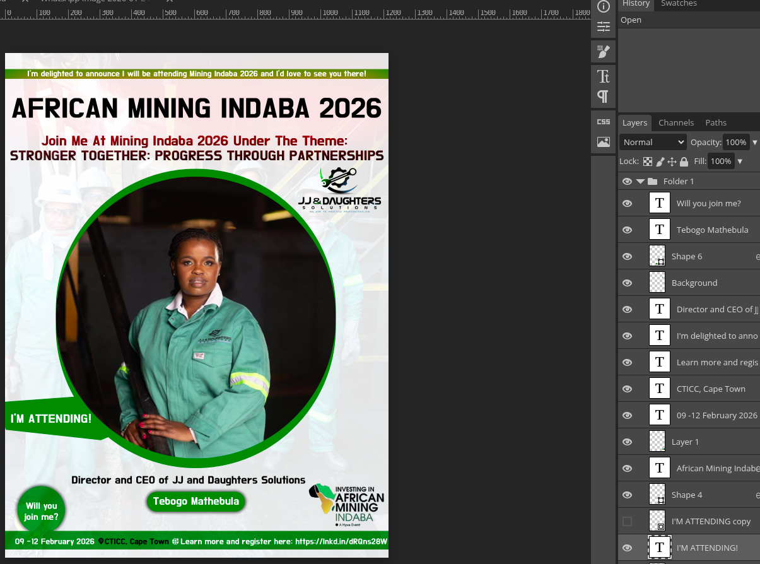This screenshot has width=760, height=564.
Task: Toggle visibility of Tebogo Mathebula layer
Action: tap(627, 230)
